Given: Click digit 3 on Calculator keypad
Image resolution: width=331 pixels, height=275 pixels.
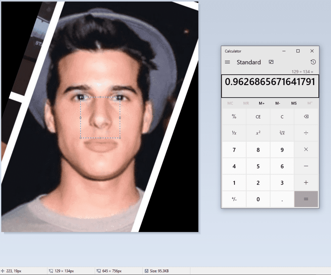Looking at the screenshot, I should 282,183.
